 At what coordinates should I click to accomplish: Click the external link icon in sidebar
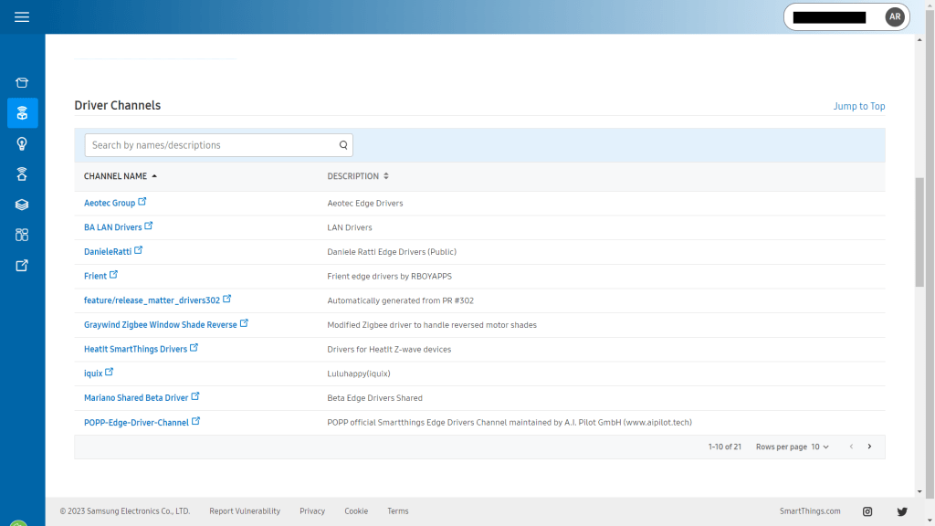[x=22, y=266]
